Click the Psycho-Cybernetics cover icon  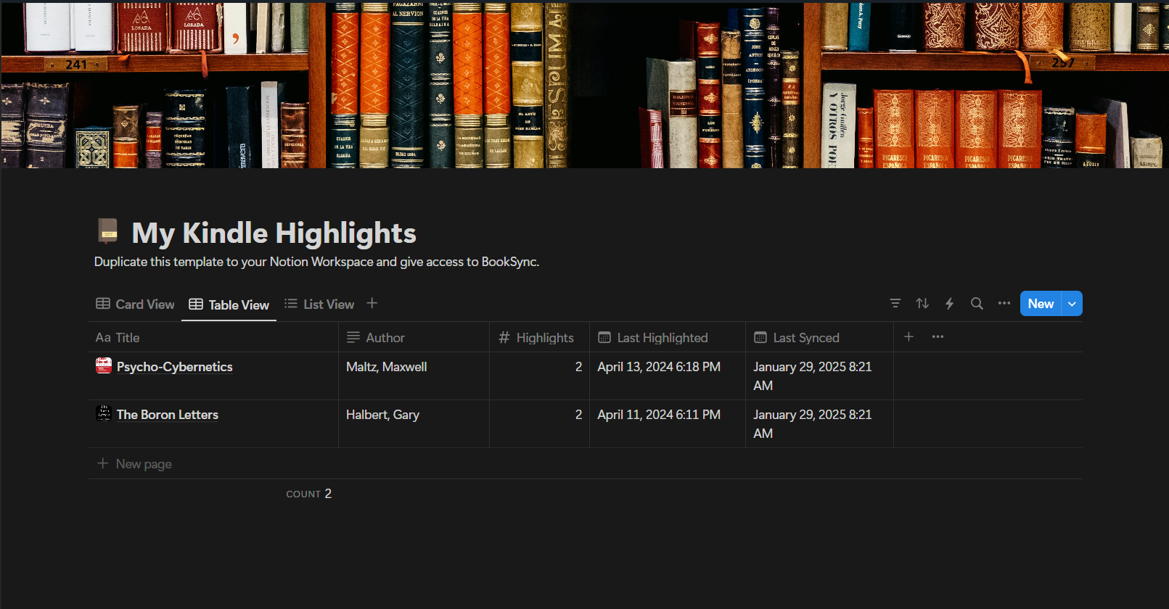pos(104,365)
